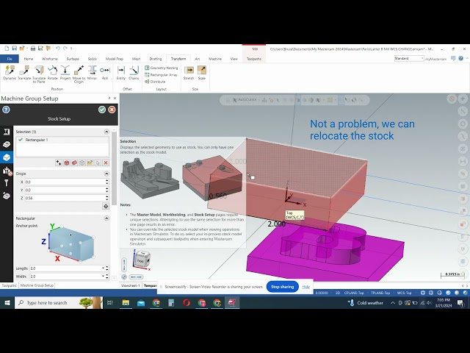Pin the Machine Group Setup panel
Screen dimensions: 470x353
(109, 98)
